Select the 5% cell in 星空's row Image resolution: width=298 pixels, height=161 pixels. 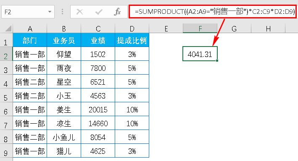tap(132, 81)
